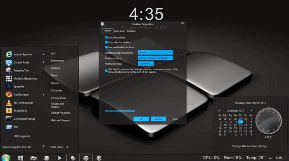Click the paint brush taskbar icon

(x=73, y=158)
